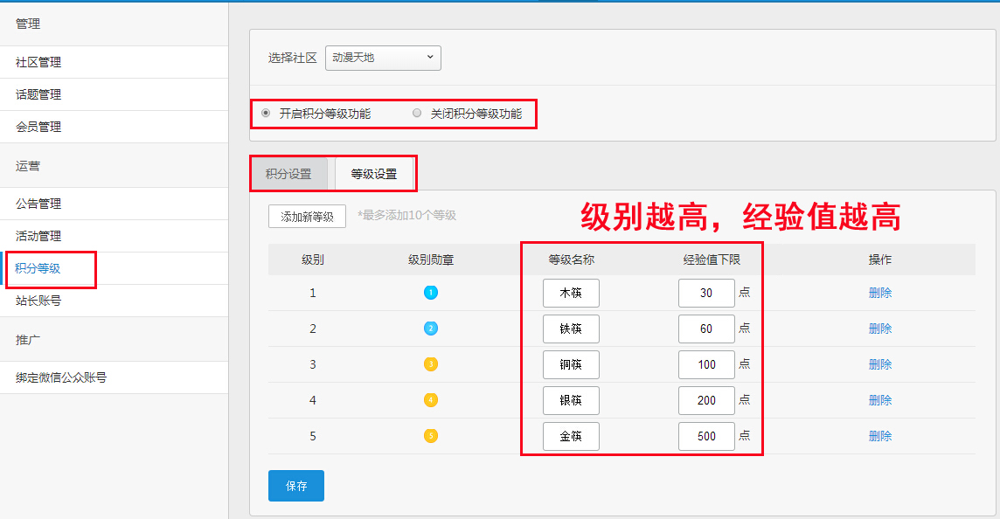Click the 铁筷 level name field
1000x519 pixels.
point(571,329)
